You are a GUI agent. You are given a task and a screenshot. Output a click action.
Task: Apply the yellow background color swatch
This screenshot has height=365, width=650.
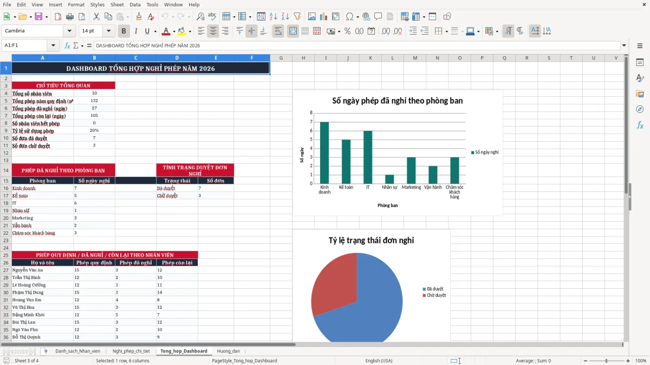click(x=182, y=31)
